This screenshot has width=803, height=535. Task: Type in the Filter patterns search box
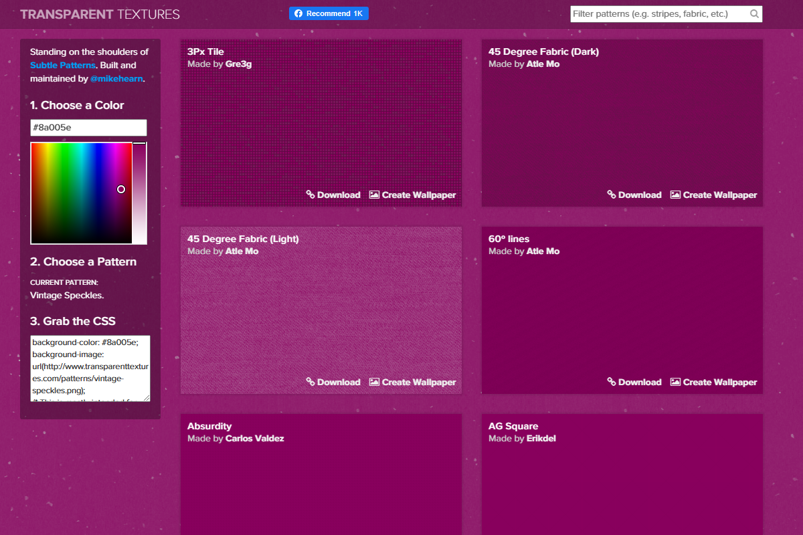[659, 14]
